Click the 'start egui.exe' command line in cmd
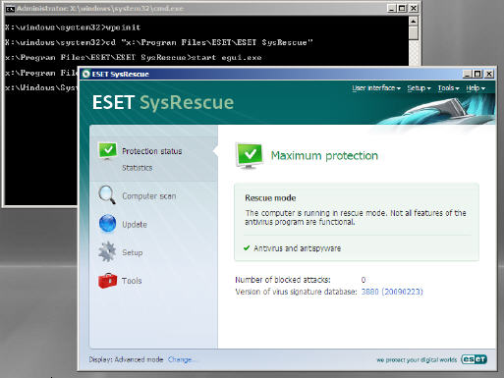Image resolution: width=504 pixels, height=378 pixels. pos(134,58)
